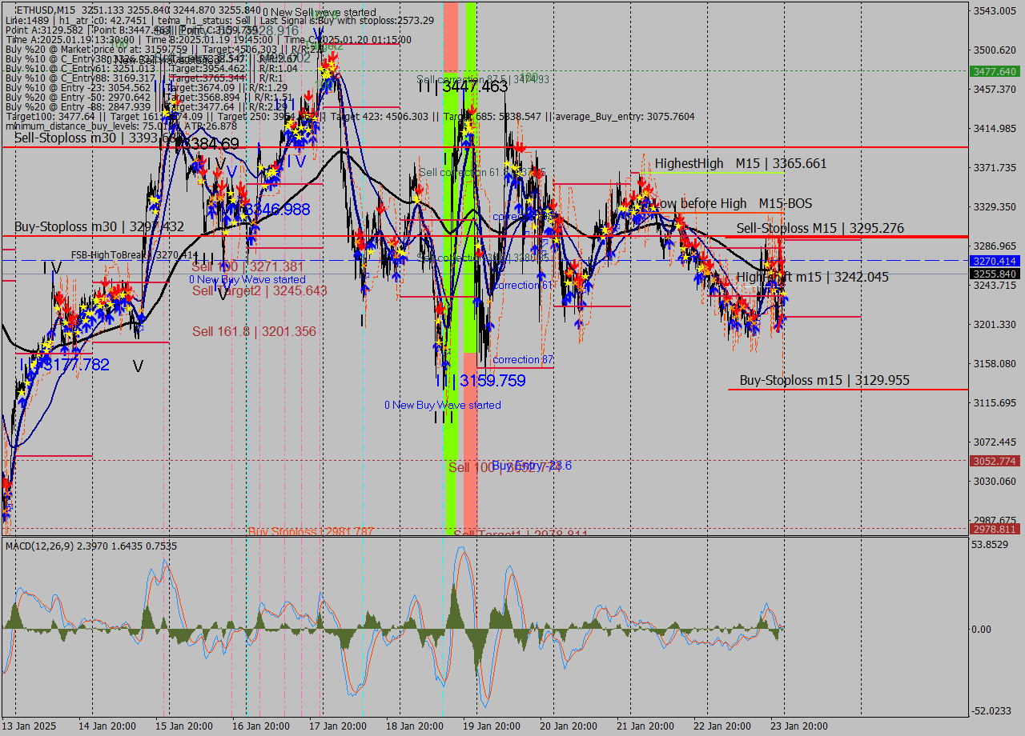1025x736 pixels.
Task: Select the 'Sell Target2 | 3245.643' label
Action: tap(259, 290)
